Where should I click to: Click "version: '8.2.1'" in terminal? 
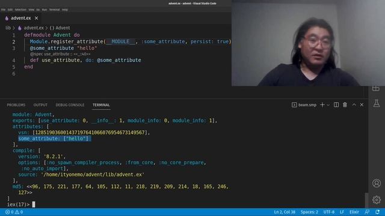[x=42, y=157]
